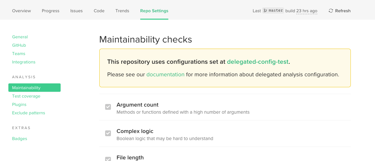375x161 pixels.
Task: Open the Code tab
Action: pyautogui.click(x=99, y=11)
